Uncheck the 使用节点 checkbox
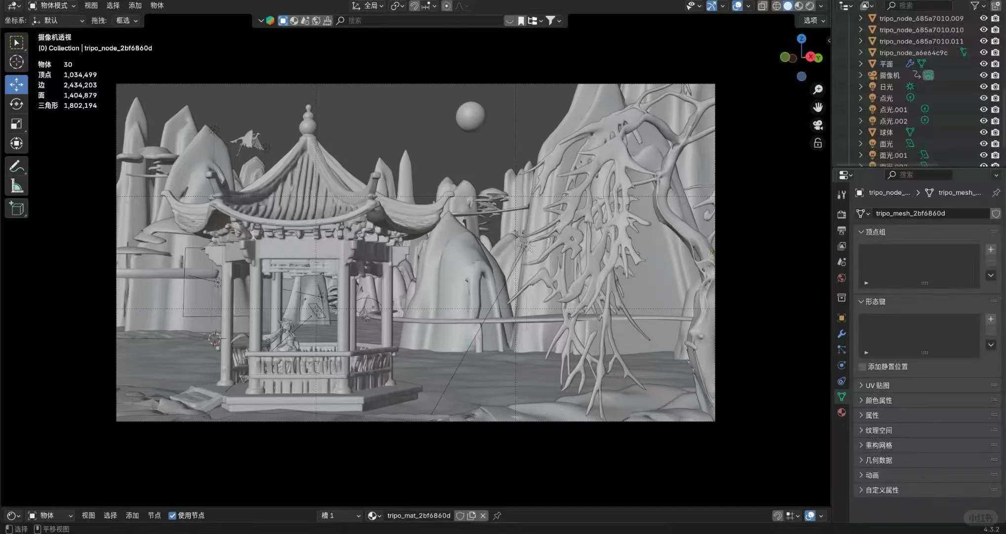The image size is (1006, 534). tap(172, 516)
